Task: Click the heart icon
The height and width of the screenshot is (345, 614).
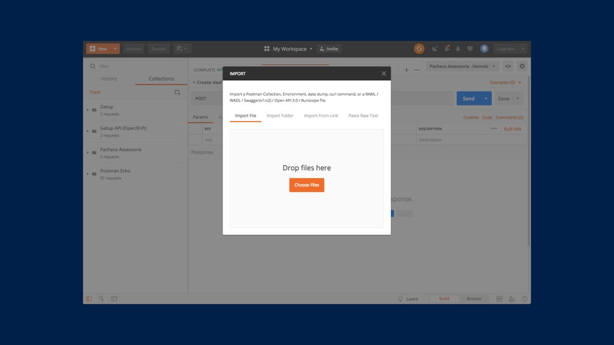Action: [x=470, y=49]
